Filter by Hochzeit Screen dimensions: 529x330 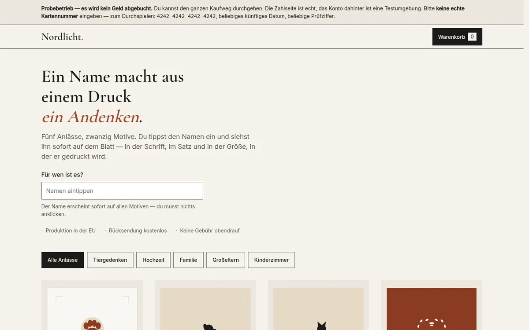153,260
